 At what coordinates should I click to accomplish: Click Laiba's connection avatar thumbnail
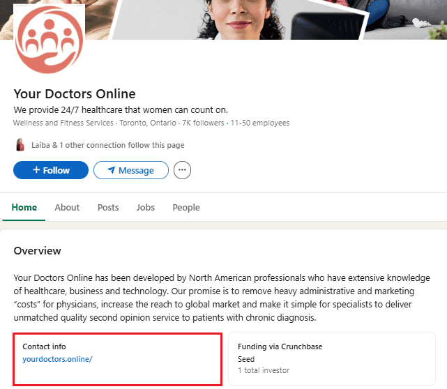pyautogui.click(x=20, y=145)
